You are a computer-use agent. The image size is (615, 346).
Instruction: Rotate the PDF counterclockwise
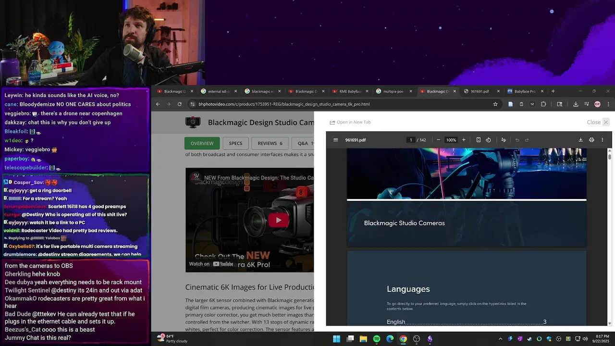pyautogui.click(x=488, y=140)
